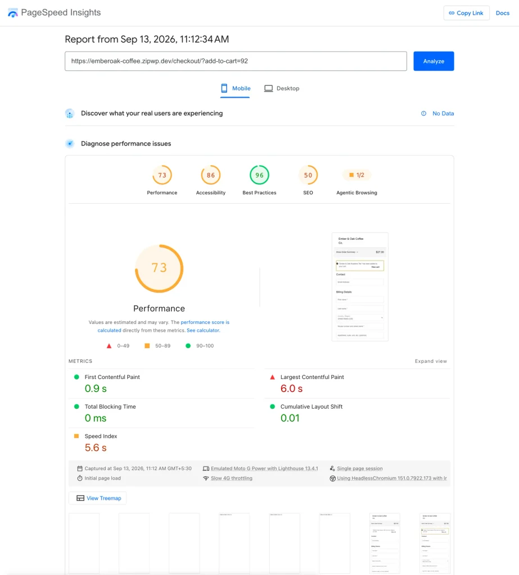This screenshot has width=519, height=575.
Task: Select the Best Practices score gauge 96
Action: pos(259,175)
